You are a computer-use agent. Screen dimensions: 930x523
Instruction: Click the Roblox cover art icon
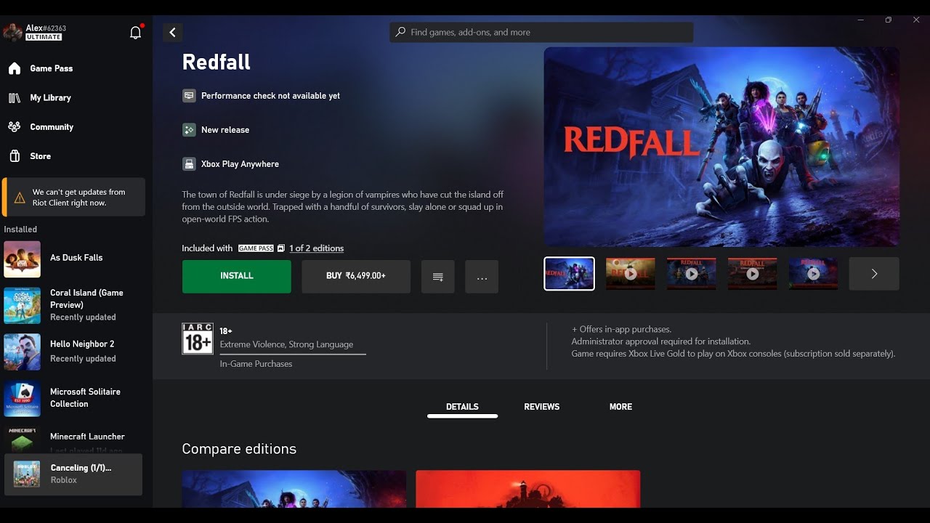27,474
